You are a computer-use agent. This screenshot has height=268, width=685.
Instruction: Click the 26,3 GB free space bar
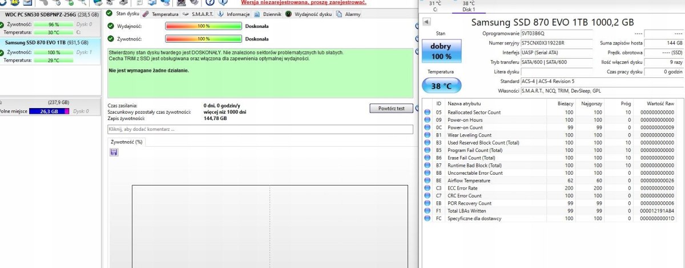(49, 112)
